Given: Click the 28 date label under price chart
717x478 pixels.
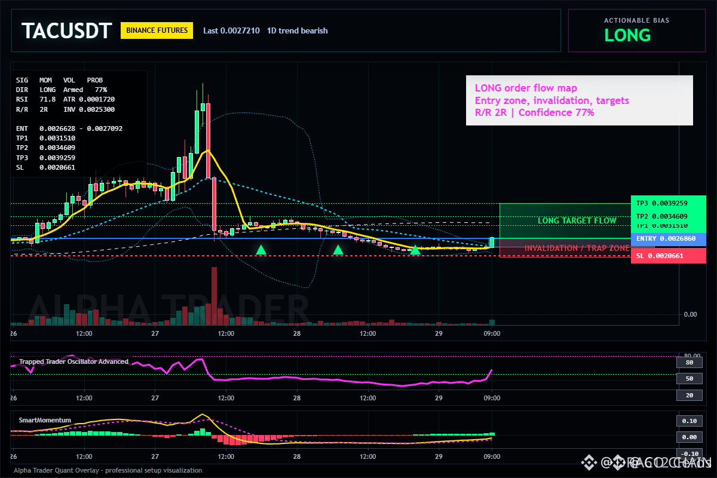Looking at the screenshot, I should [296, 333].
